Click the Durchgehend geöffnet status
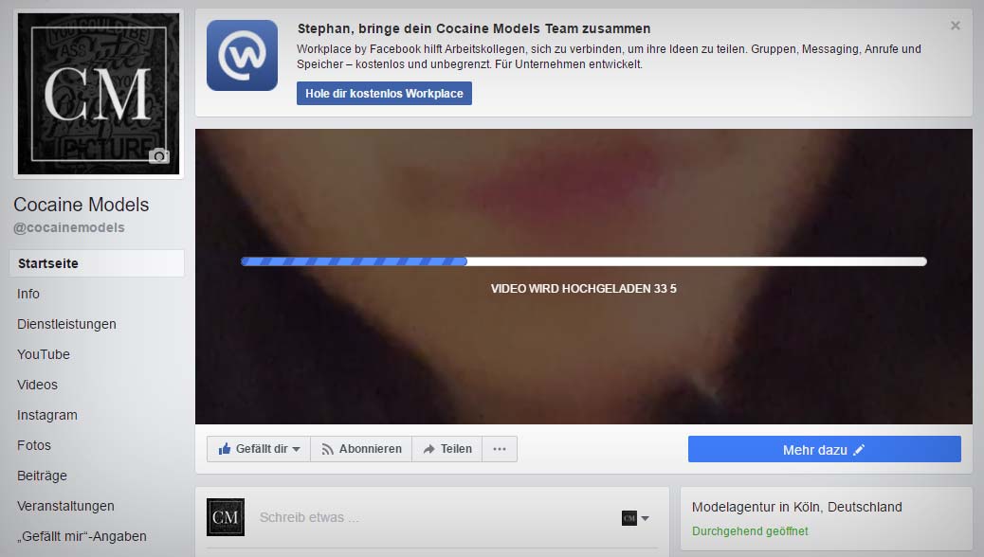The height and width of the screenshot is (557, 984). coord(750,531)
